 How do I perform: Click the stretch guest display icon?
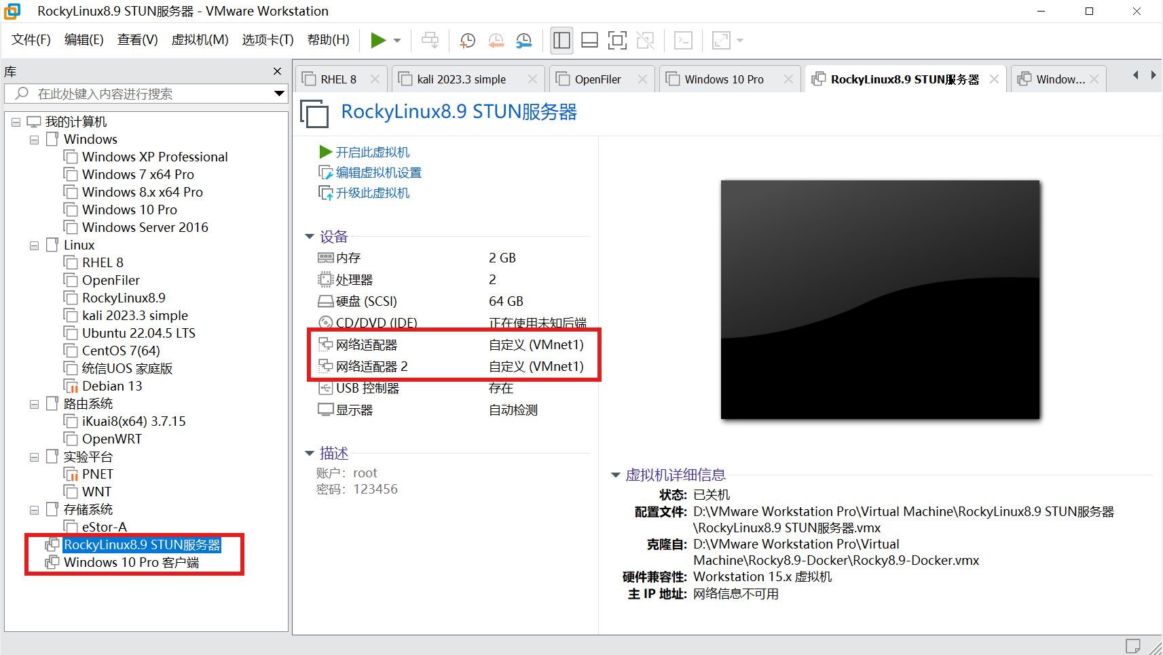721,41
